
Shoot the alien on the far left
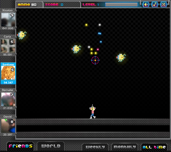point(21,35)
